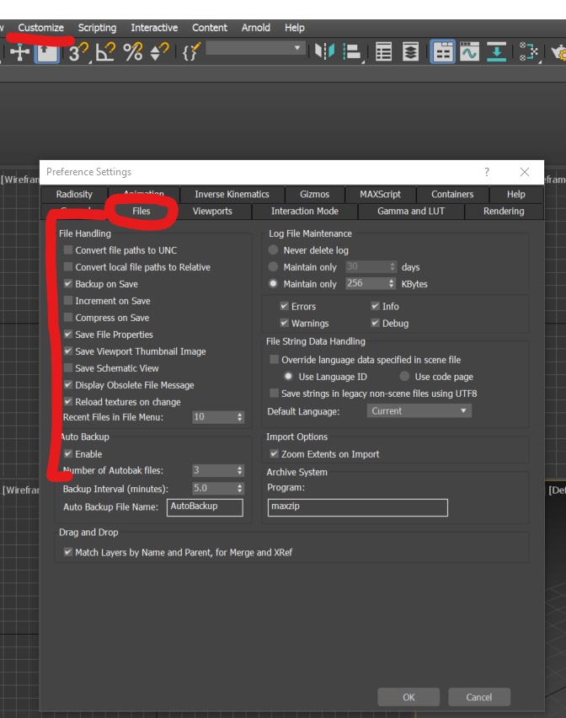Open the Curve Editor icon
This screenshot has height=718, width=566.
[x=470, y=51]
